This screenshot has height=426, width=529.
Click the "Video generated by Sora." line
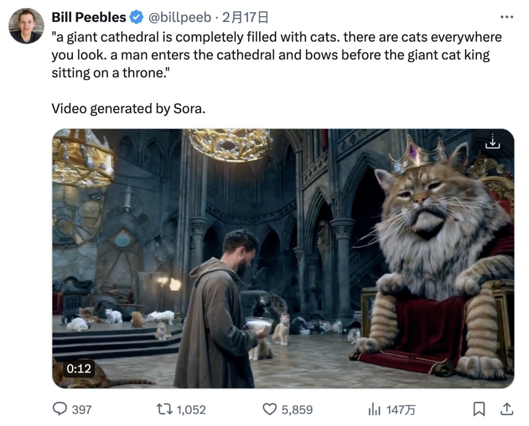[x=128, y=108]
